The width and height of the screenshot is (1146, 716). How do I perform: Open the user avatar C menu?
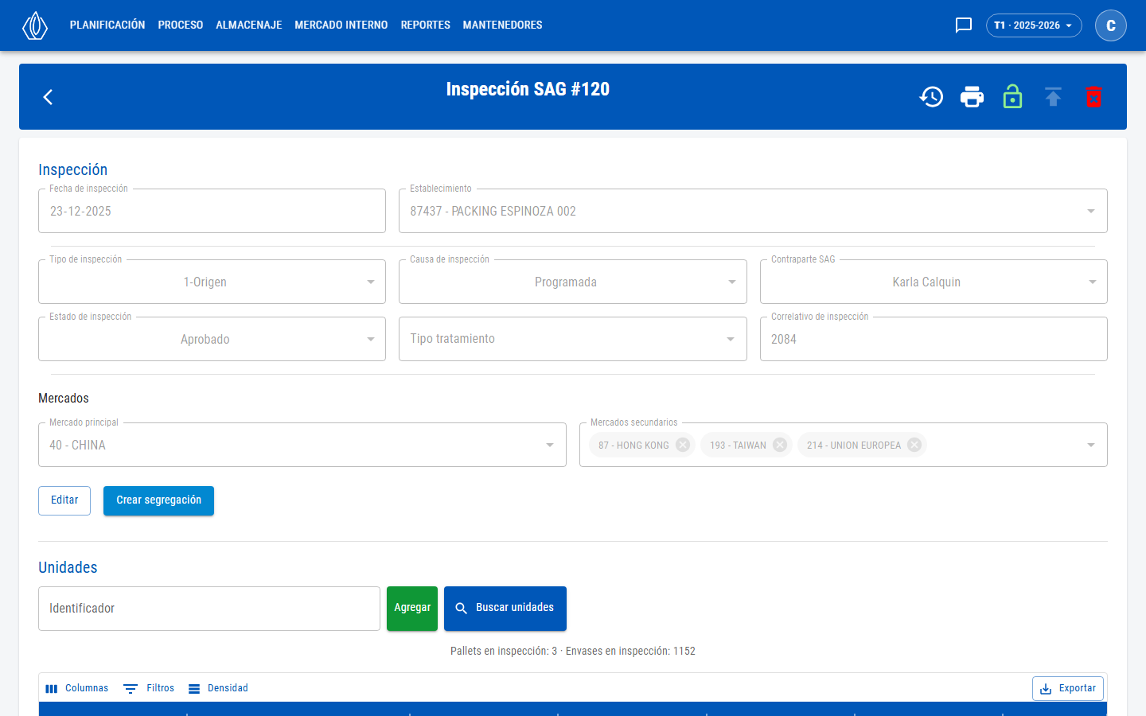pos(1111,25)
